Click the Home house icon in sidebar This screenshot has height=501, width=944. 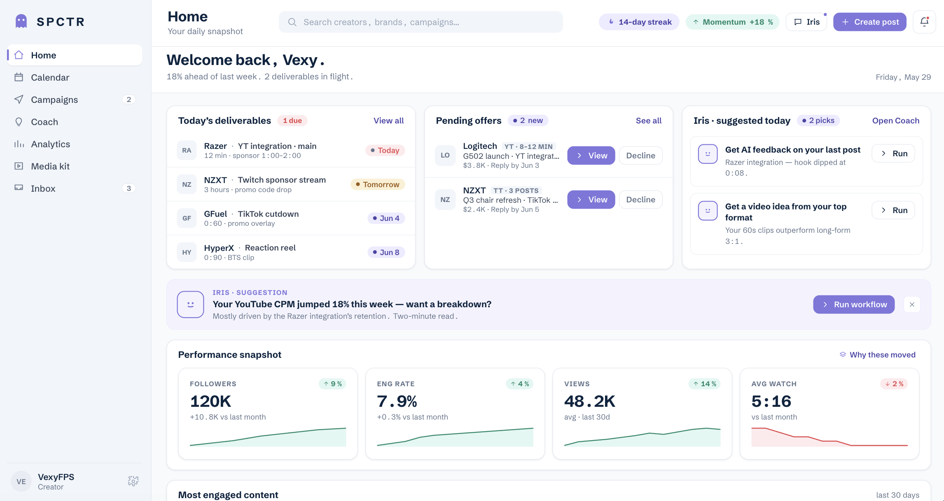pyautogui.click(x=19, y=55)
